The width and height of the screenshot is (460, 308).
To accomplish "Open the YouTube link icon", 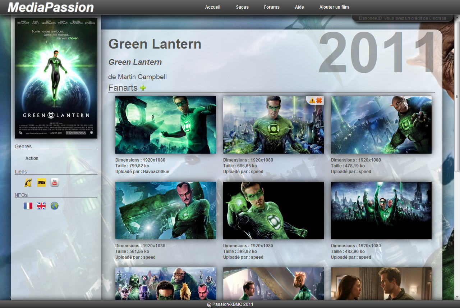I will click(55, 182).
